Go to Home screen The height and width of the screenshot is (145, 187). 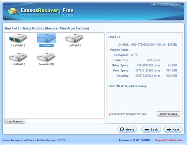click(x=127, y=130)
